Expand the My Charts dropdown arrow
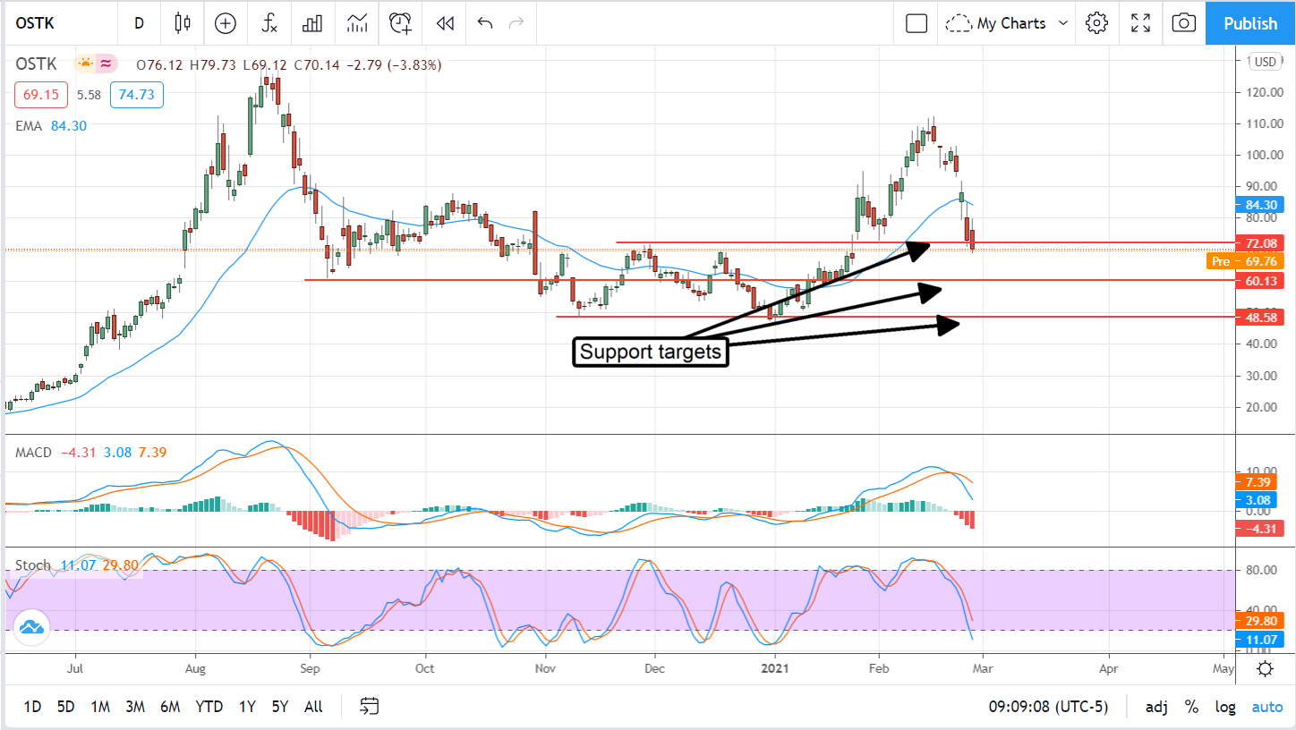The height and width of the screenshot is (730, 1296). (x=1063, y=23)
